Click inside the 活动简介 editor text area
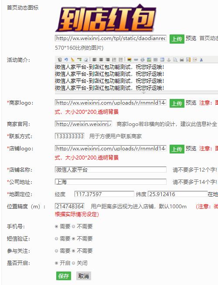This screenshot has width=218, height=285. tap(136, 77)
